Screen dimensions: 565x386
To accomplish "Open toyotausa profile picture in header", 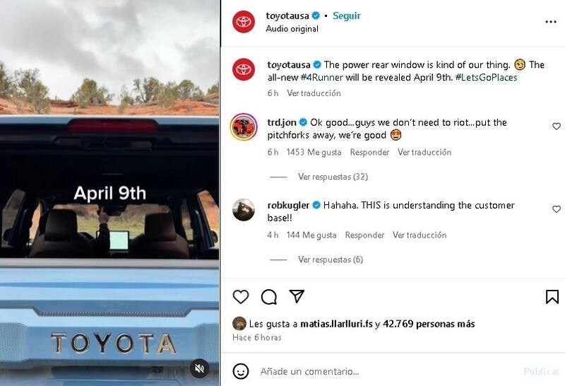I will click(x=244, y=22).
